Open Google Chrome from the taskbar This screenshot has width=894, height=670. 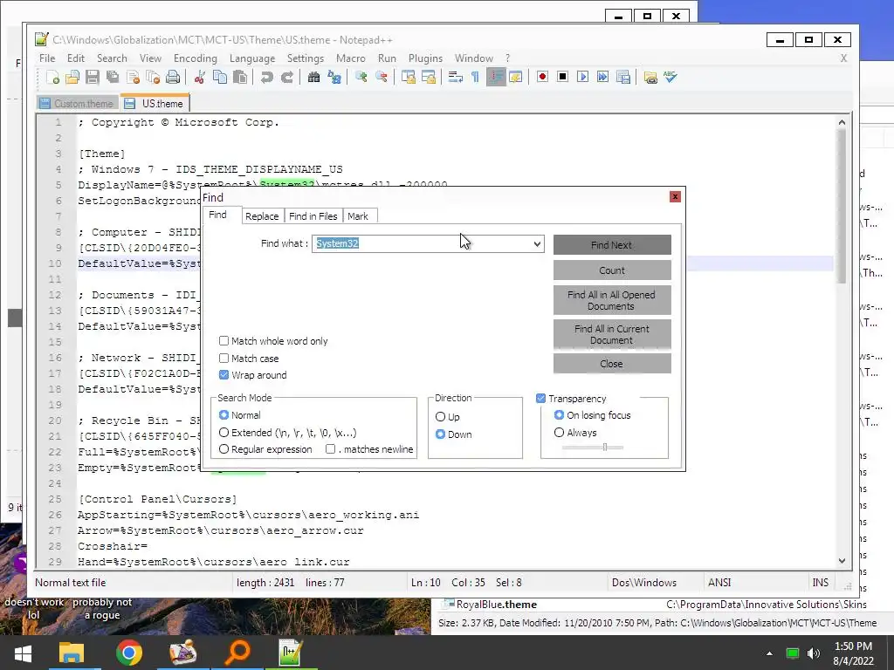tap(129, 653)
